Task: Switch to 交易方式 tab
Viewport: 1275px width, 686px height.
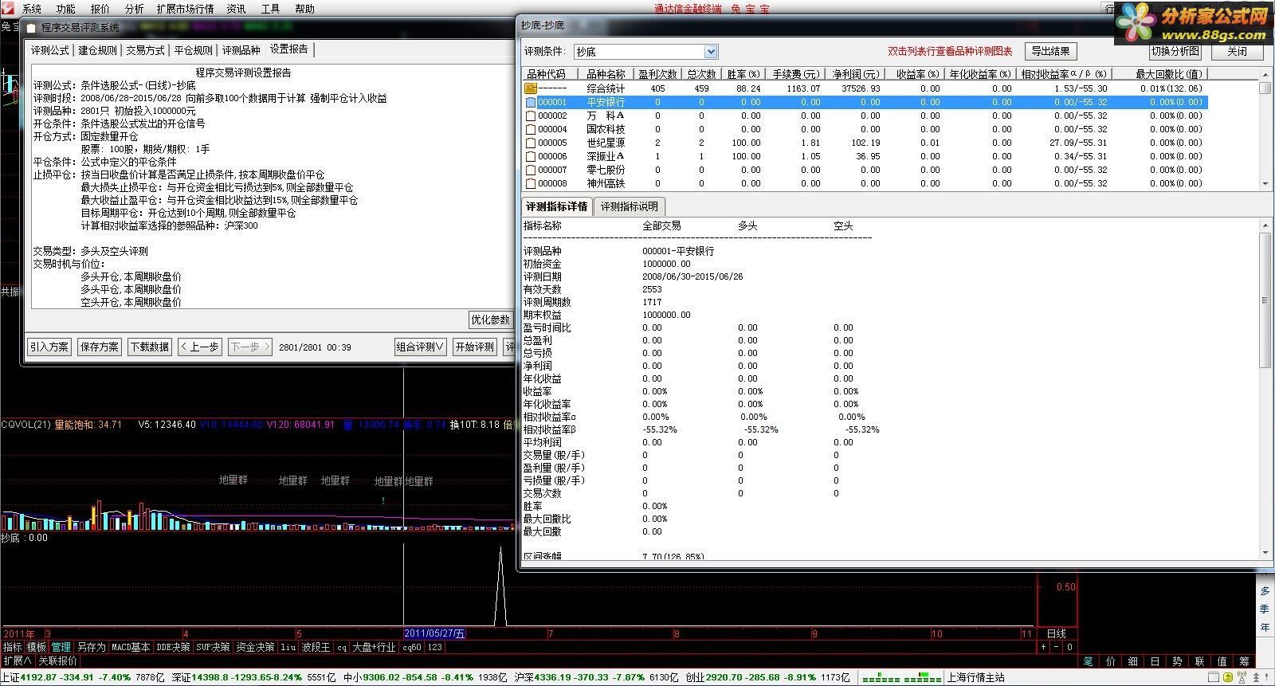Action: [x=146, y=50]
